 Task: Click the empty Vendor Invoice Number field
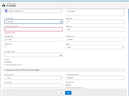pyautogui.click(x=34, y=29)
